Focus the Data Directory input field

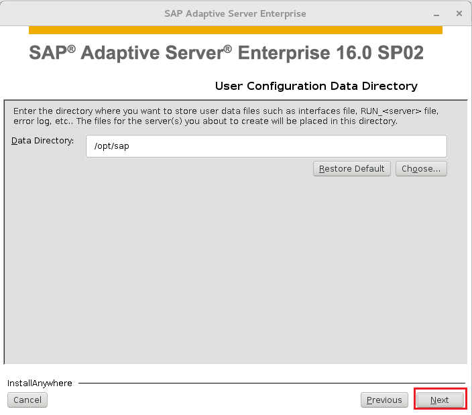266,146
